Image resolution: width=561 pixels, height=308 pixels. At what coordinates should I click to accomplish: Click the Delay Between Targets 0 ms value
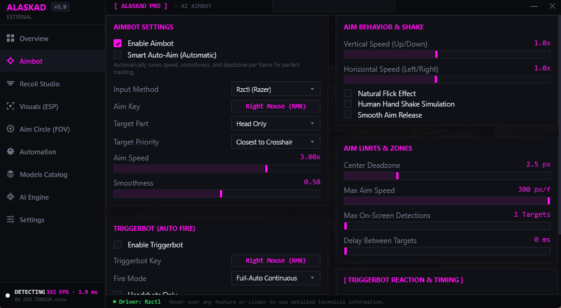coord(542,239)
